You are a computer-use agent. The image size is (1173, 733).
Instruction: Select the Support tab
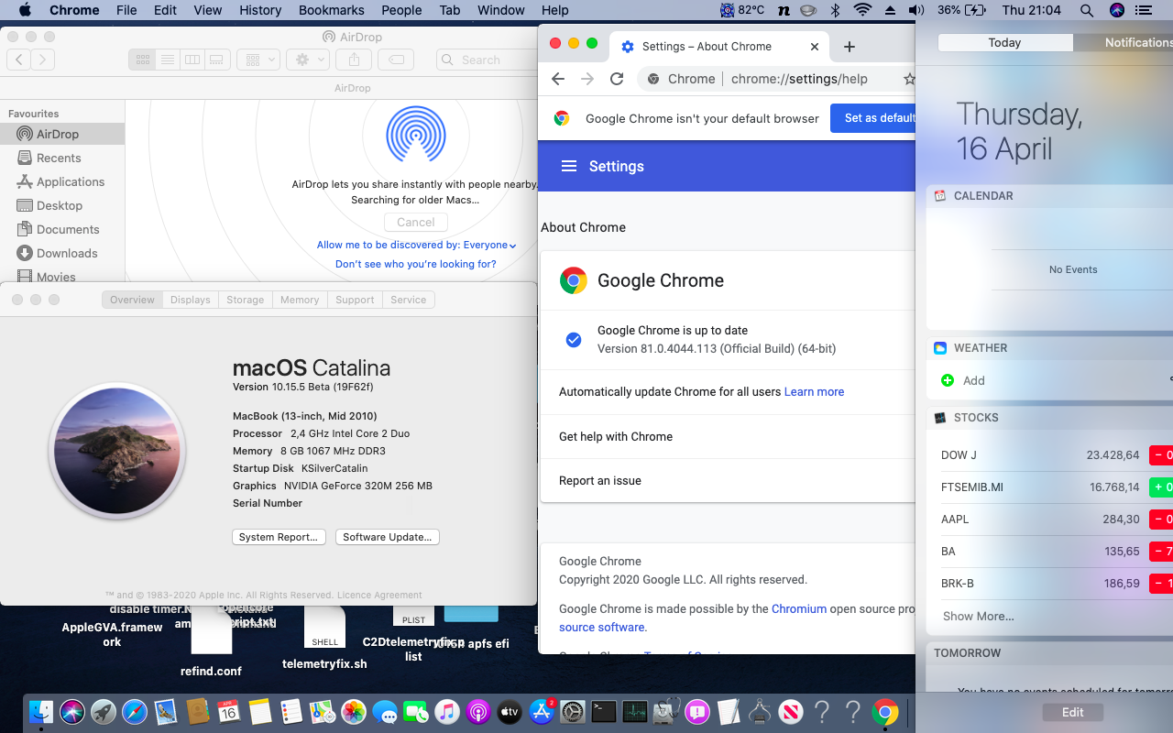click(x=355, y=300)
